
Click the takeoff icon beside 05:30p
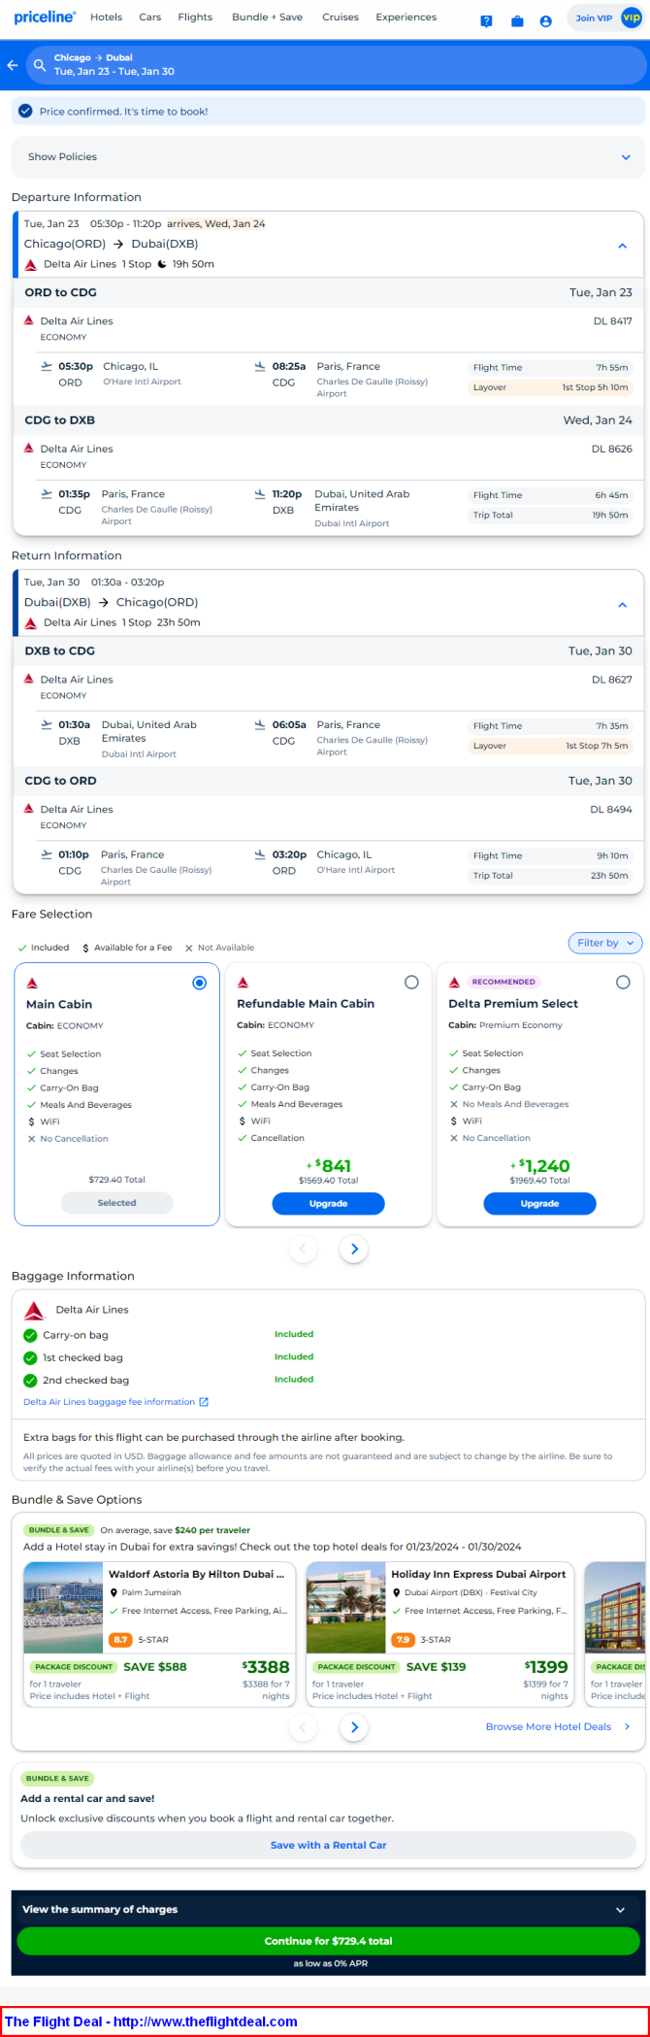point(47,366)
